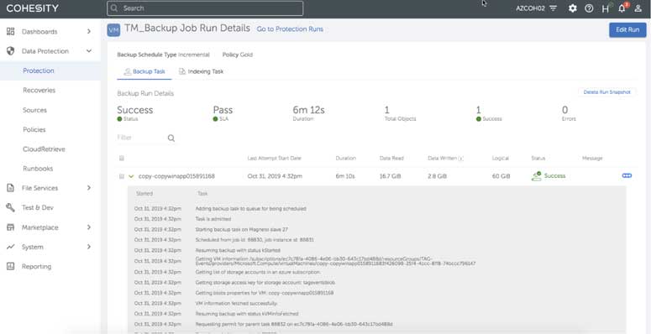Click the VM badge icon beside job title
Viewport: 651px width, 334px height.
click(113, 30)
